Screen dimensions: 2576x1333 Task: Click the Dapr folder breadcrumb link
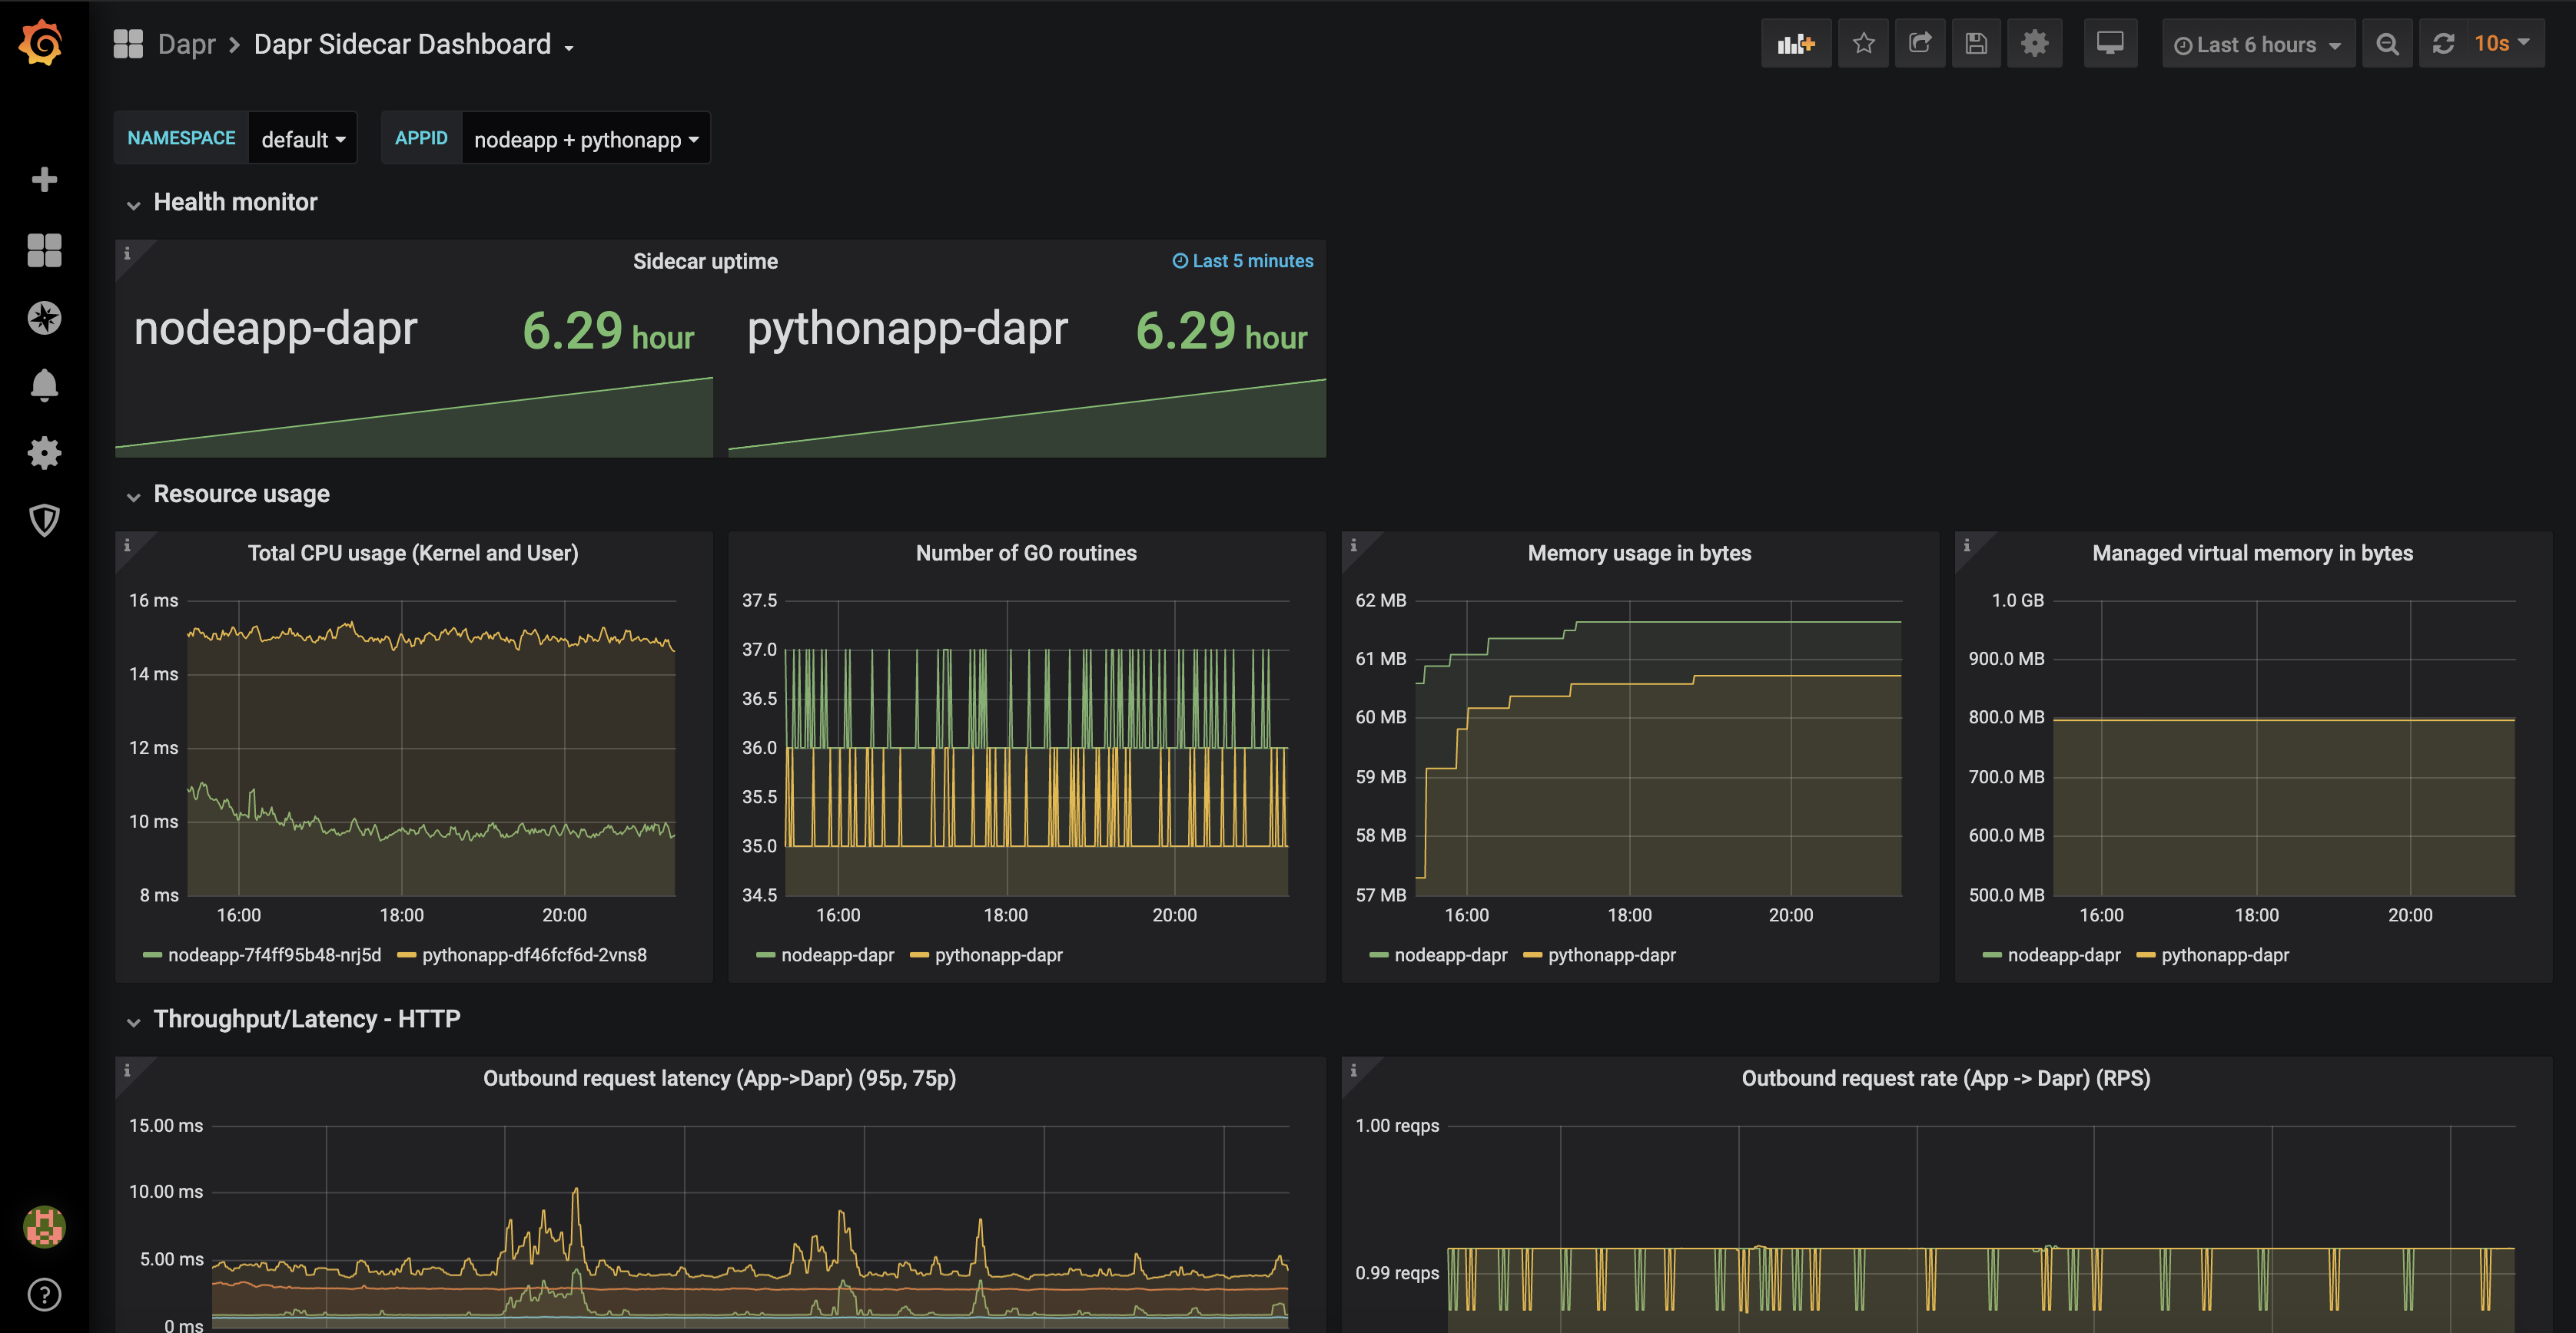[x=186, y=45]
